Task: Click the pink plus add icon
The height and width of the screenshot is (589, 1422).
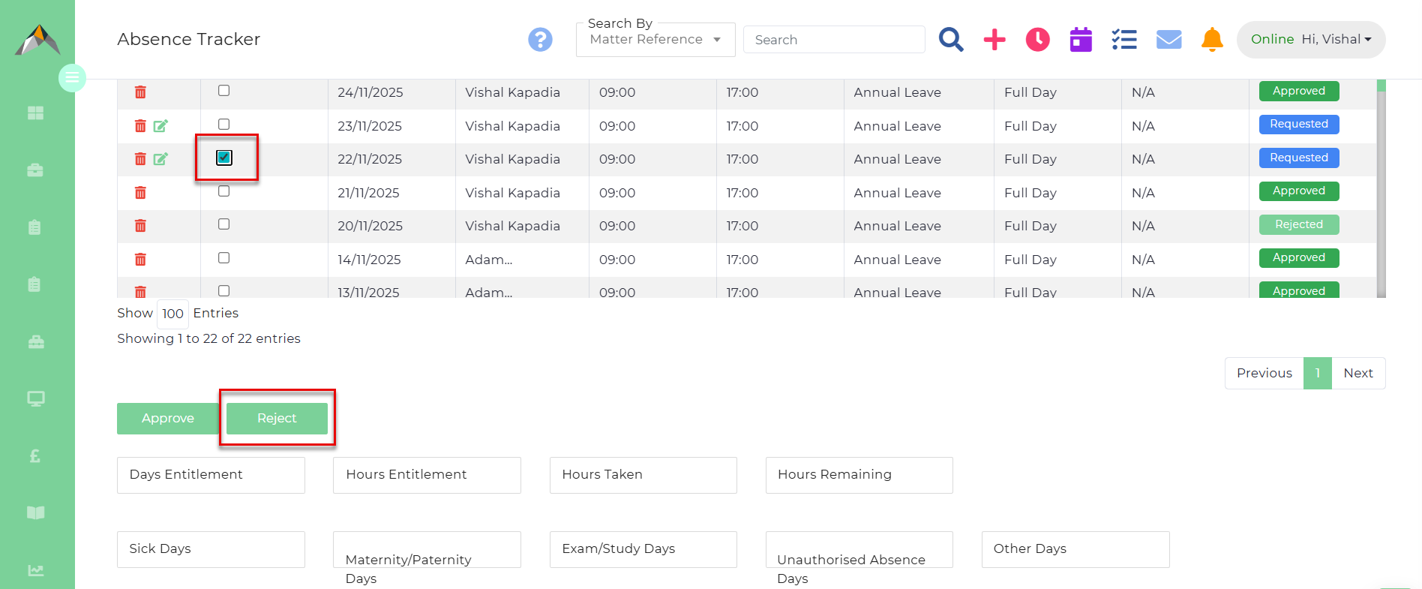Action: pyautogui.click(x=994, y=40)
